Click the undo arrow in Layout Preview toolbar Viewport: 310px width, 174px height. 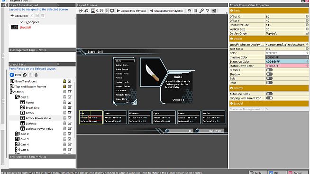81,11
